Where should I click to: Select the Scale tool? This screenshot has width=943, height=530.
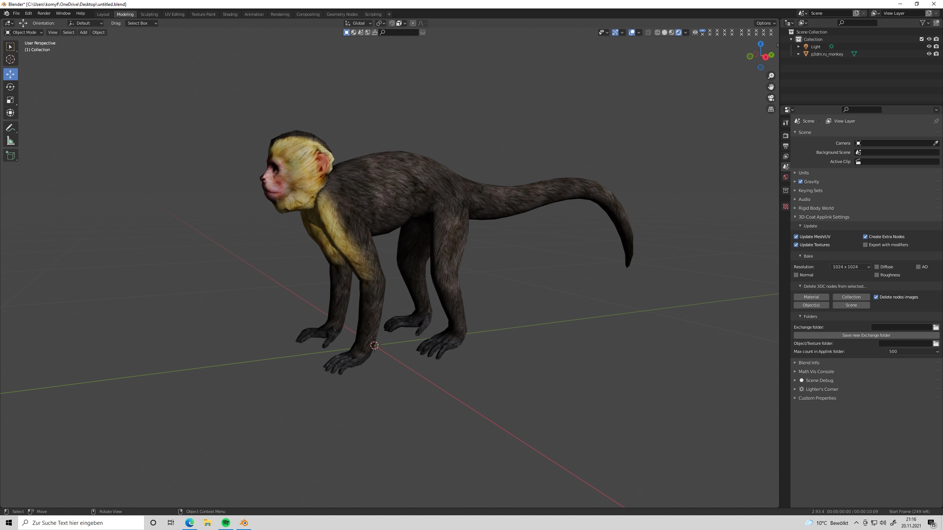(x=10, y=100)
